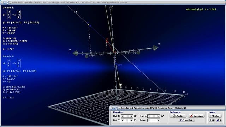Click the Rot. X value 90°
Viewport: 226px width, 127px height.
click(136, 116)
